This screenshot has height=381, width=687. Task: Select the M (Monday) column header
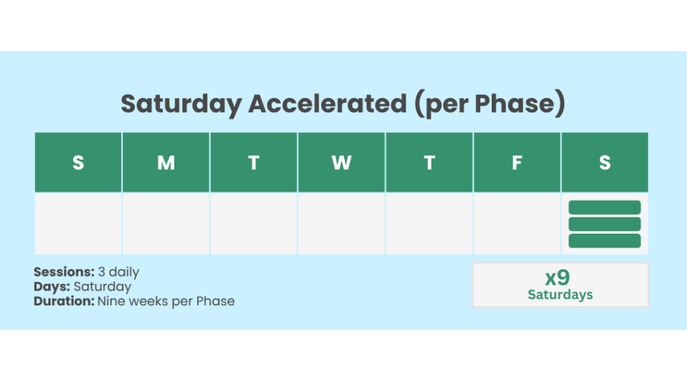click(x=166, y=163)
